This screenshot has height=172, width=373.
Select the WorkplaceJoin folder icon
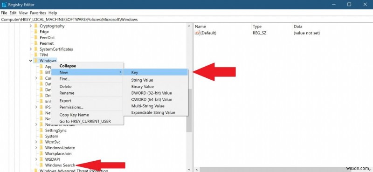pos(41,153)
